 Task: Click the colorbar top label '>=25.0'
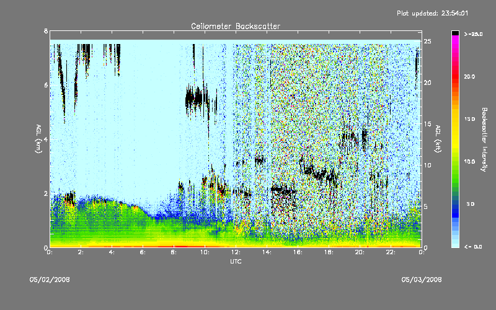[x=473, y=34]
